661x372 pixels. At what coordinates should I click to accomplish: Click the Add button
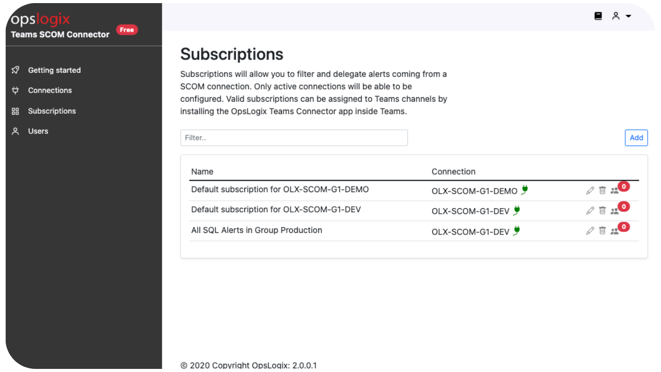click(636, 137)
